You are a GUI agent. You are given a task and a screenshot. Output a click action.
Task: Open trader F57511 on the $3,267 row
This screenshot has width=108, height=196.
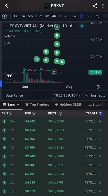click(90, 174)
